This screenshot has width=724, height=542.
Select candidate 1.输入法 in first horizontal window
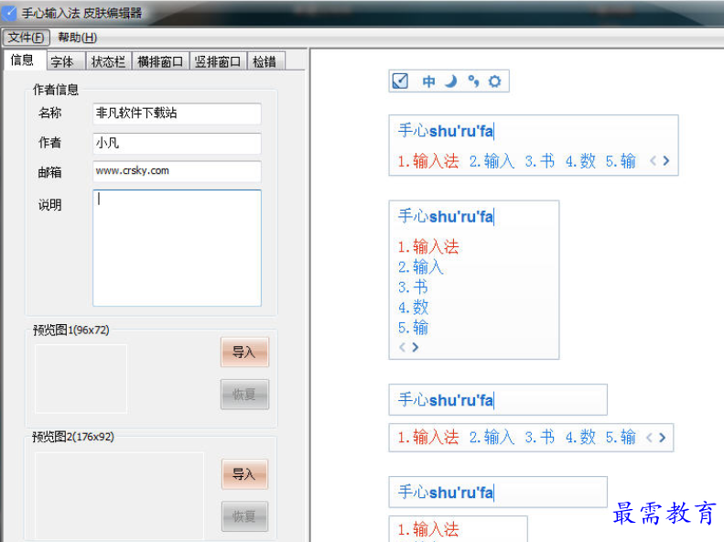pyautogui.click(x=428, y=161)
